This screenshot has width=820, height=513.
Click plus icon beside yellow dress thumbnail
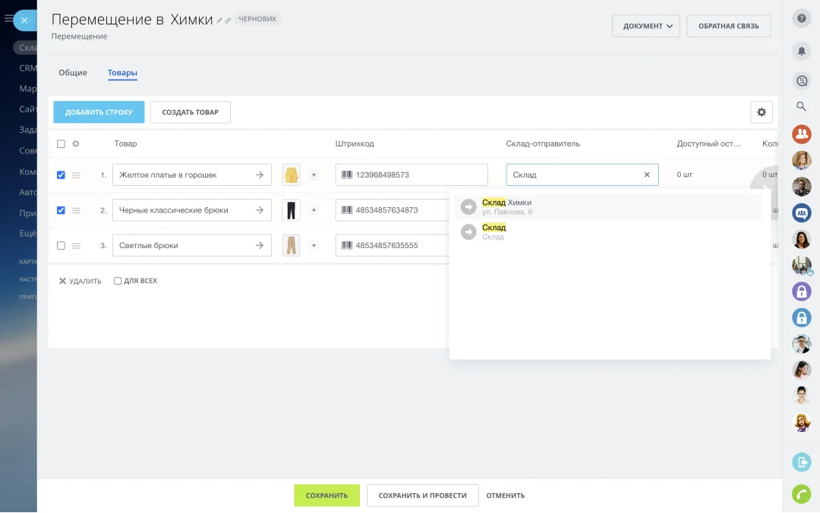(x=314, y=175)
